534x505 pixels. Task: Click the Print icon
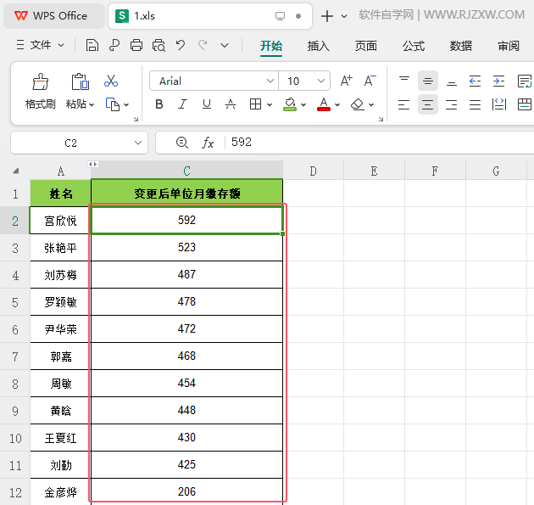click(136, 45)
